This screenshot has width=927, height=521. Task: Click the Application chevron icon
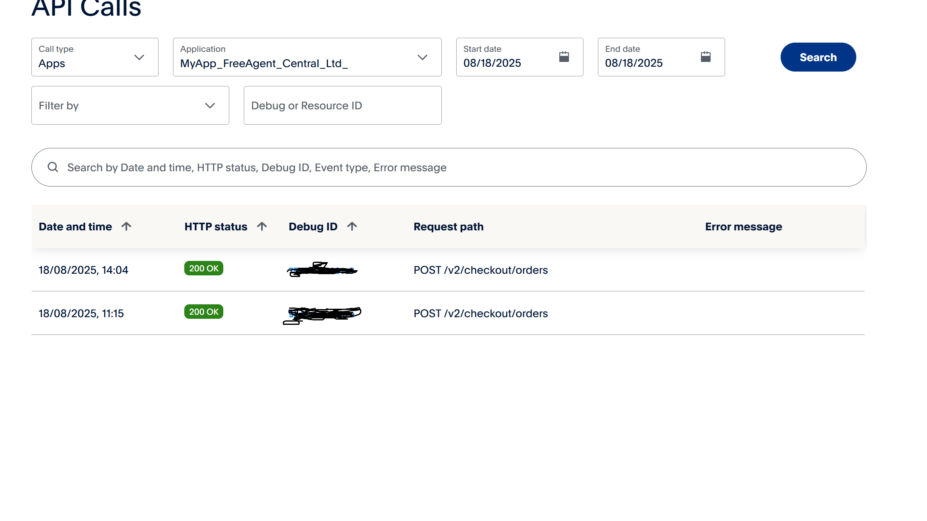pyautogui.click(x=422, y=57)
